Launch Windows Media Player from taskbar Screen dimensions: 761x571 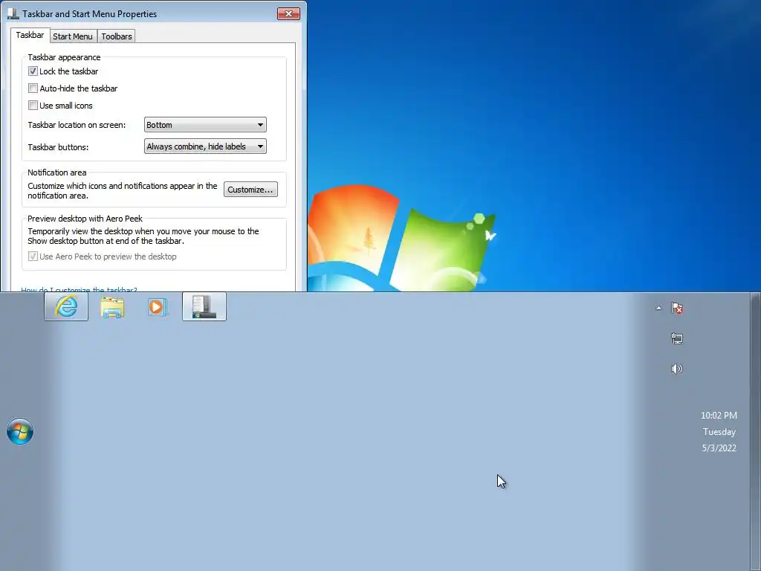coord(158,307)
